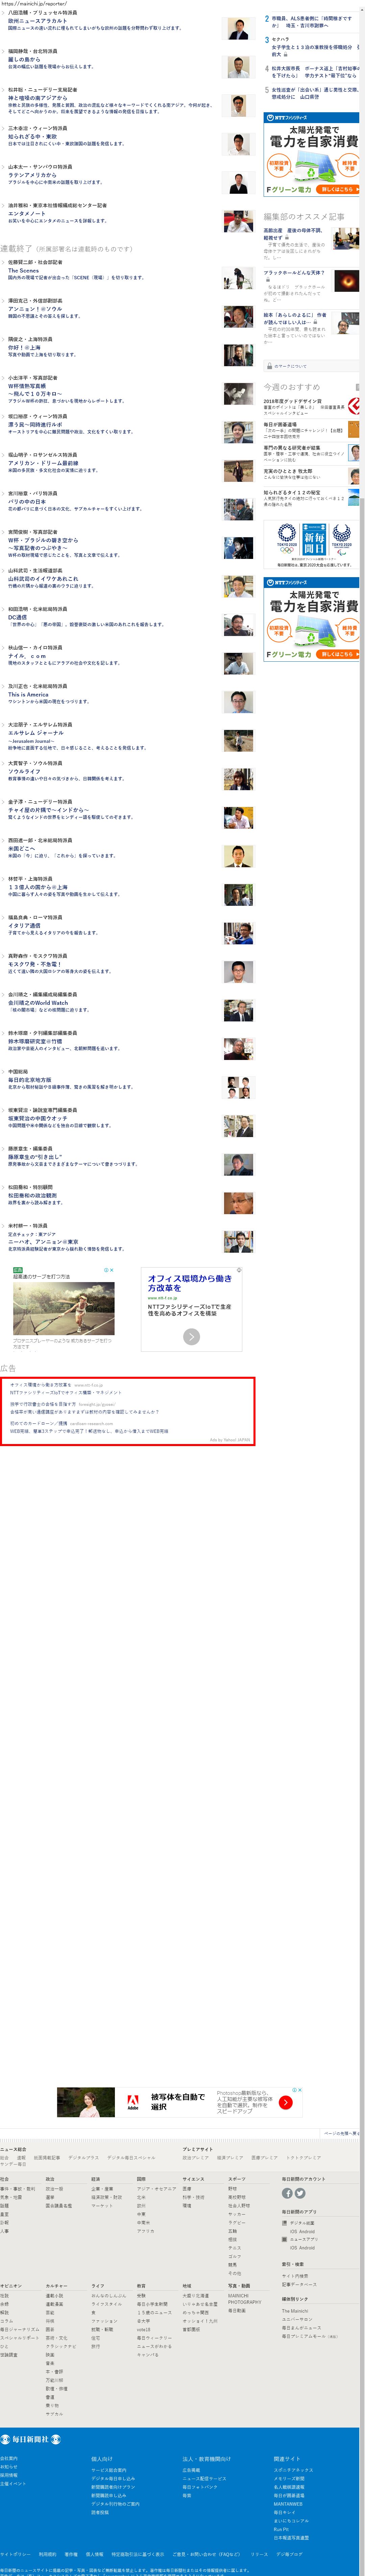Open the Twitter account icon in footer
Image resolution: width=365 pixels, height=2576 pixels.
pos(300,2193)
